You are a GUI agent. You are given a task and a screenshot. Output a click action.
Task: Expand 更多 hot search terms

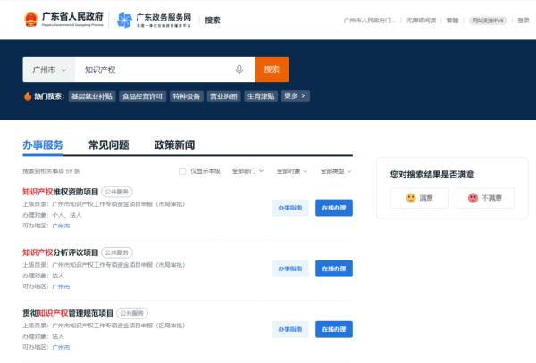pos(296,96)
